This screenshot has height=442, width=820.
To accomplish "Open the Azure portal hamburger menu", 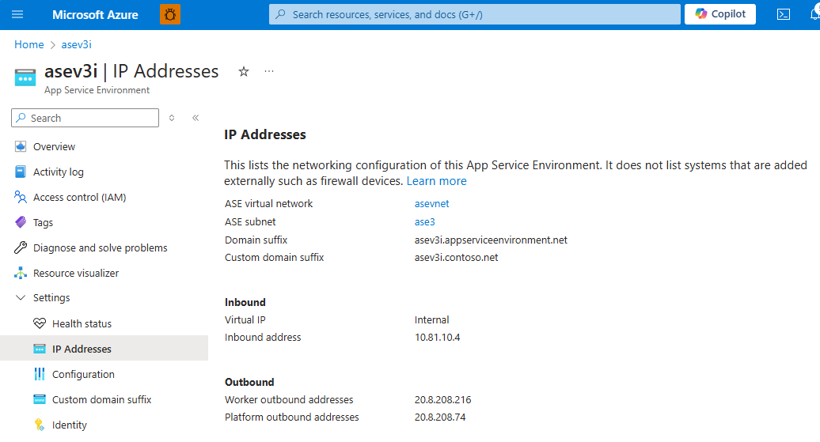I will (17, 14).
